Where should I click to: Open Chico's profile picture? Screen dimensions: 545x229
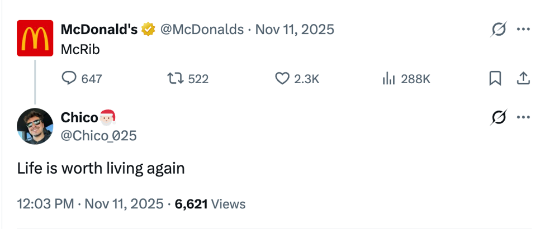(35, 126)
